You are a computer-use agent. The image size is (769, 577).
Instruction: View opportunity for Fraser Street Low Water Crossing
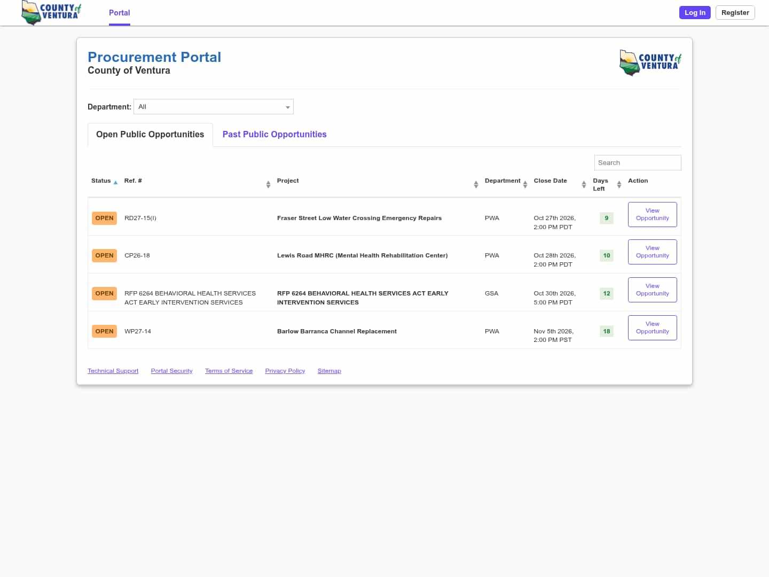pos(653,214)
